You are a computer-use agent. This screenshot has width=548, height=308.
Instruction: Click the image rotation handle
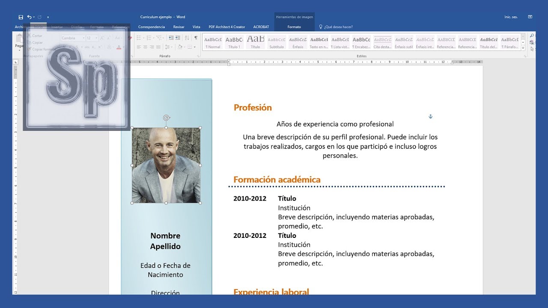pyautogui.click(x=166, y=118)
